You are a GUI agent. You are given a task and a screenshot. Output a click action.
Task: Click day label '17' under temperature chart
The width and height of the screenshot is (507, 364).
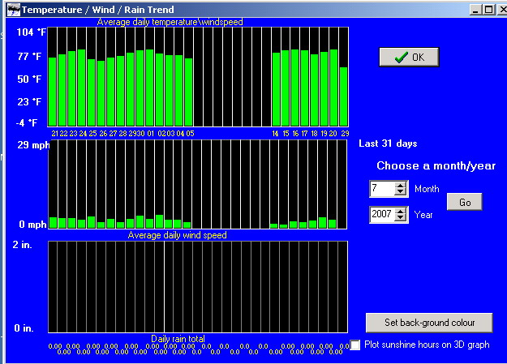304,134
